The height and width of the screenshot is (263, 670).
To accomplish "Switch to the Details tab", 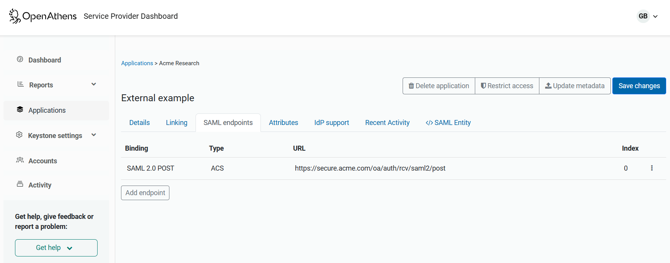I will pyautogui.click(x=139, y=123).
